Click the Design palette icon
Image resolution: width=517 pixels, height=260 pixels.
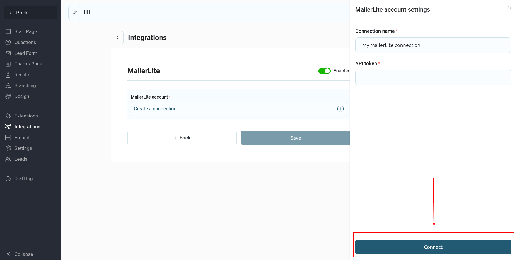point(8,97)
